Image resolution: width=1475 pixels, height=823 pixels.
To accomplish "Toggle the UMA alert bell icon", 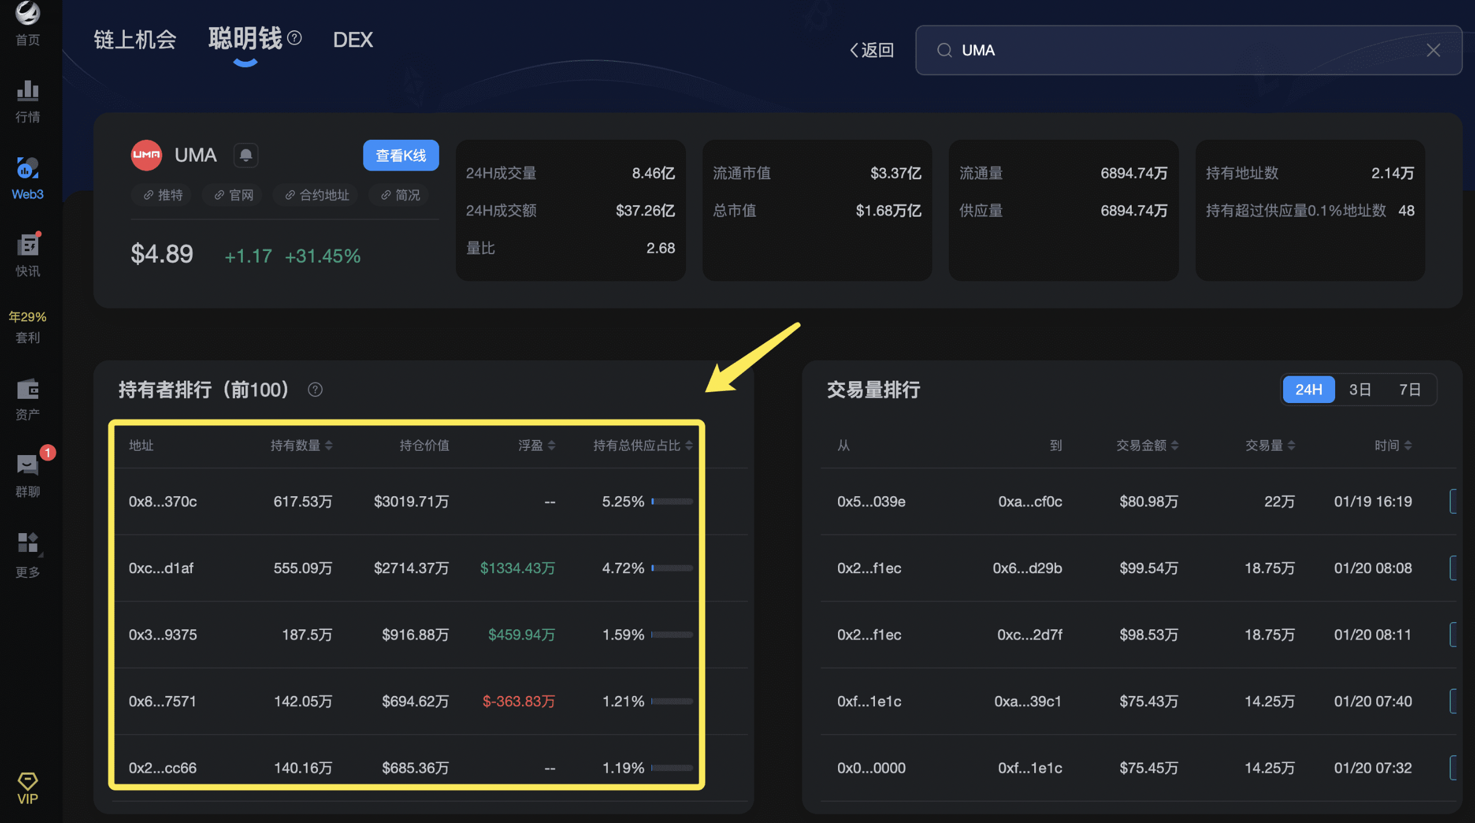I will pos(246,156).
